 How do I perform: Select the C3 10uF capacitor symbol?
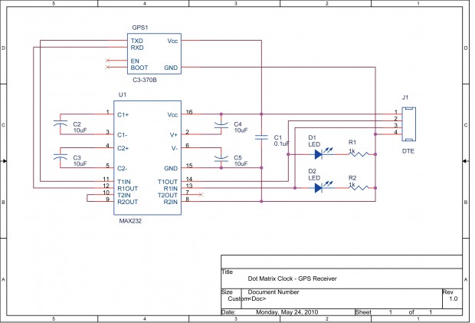click(x=61, y=157)
